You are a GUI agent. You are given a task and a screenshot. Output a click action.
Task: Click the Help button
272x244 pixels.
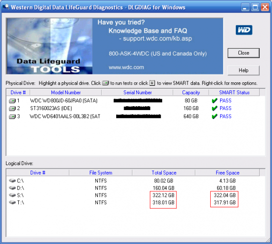[243, 70]
